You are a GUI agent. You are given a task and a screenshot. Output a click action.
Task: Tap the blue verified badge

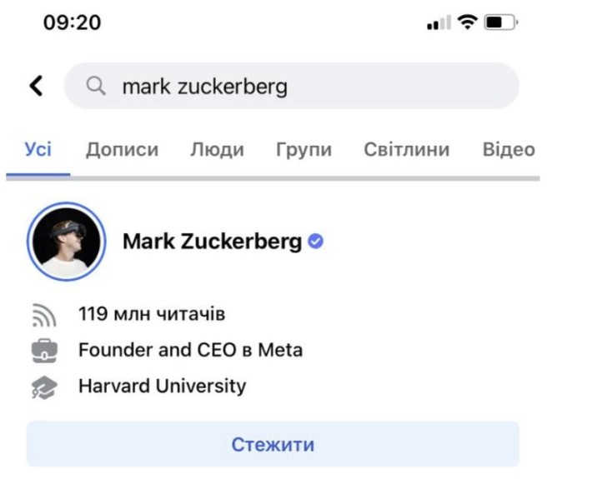(x=316, y=242)
